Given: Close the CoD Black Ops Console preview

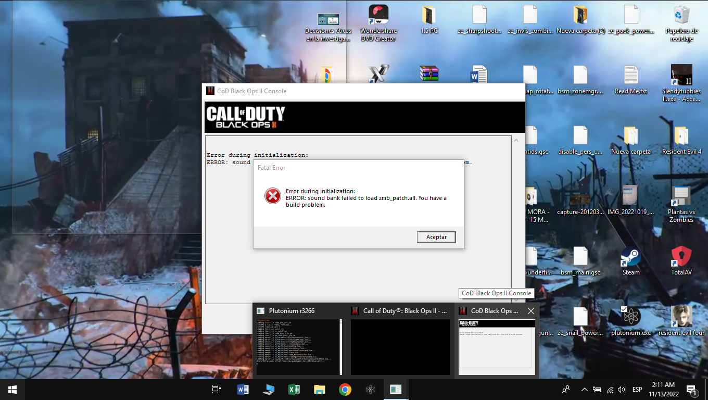Looking at the screenshot, I should [x=530, y=311].
